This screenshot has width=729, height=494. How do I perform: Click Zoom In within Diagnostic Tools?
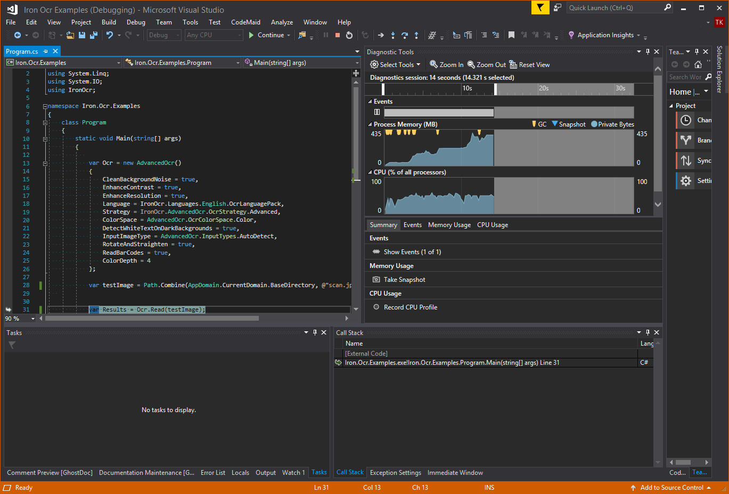tap(446, 64)
